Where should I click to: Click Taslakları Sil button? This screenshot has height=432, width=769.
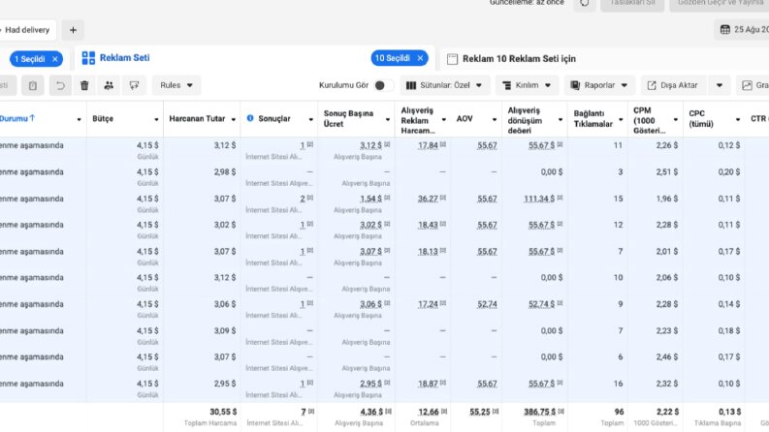pos(631,4)
